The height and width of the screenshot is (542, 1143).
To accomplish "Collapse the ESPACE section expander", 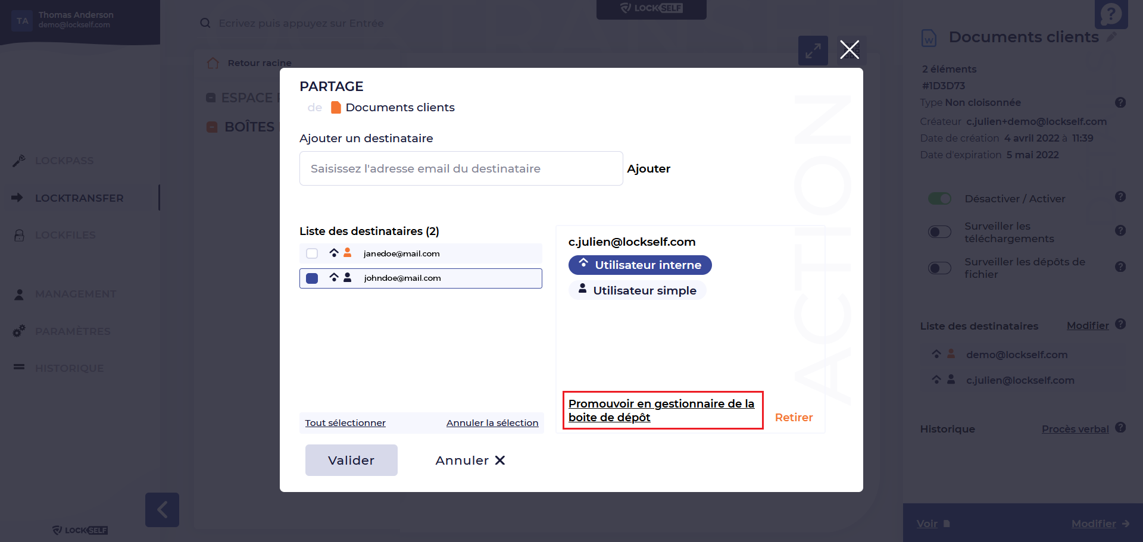I will (x=211, y=98).
